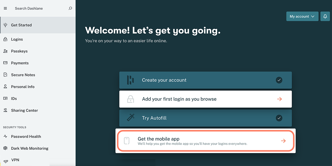Click Get the mobile app card
Image resolution: width=332 pixels, height=166 pixels.
click(206, 141)
